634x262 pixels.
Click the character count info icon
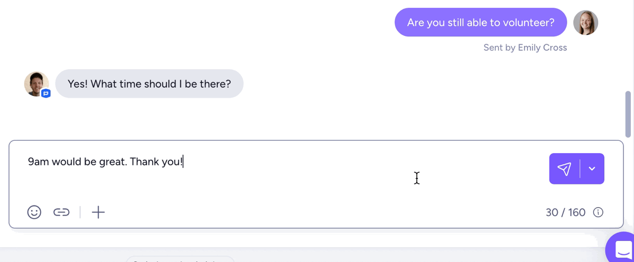598,212
